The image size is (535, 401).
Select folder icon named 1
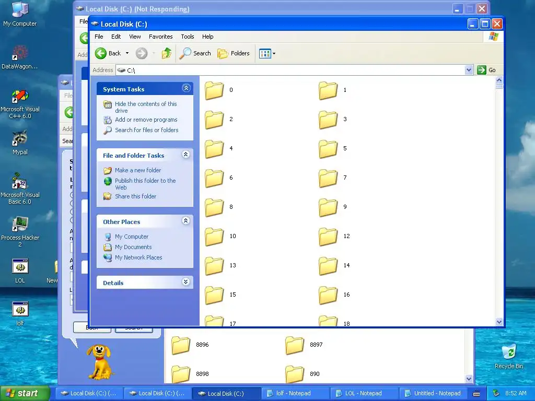tap(328, 90)
